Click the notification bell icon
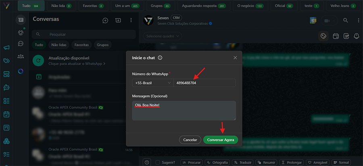Image resolution: width=363 pixels, height=166 pixels. (357, 36)
